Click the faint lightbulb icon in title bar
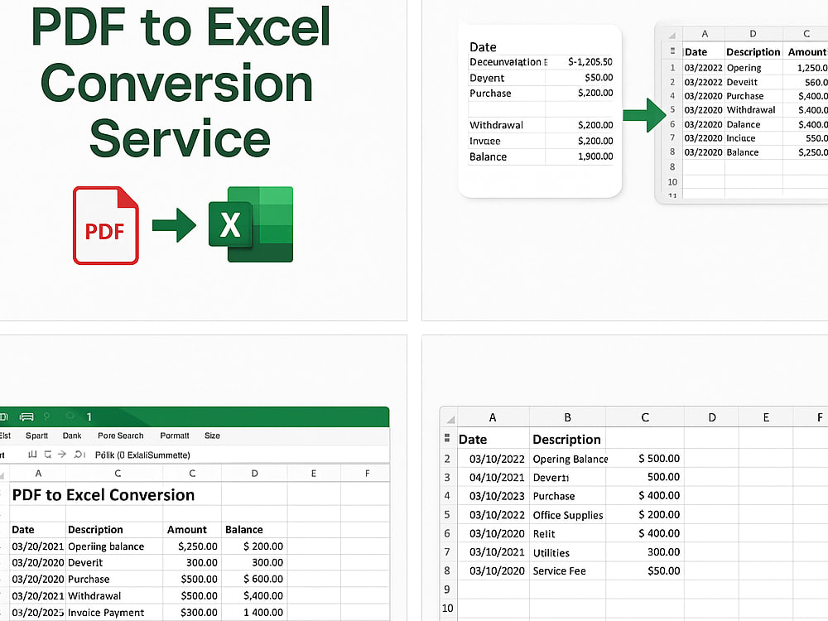828x621 pixels. click(x=47, y=416)
